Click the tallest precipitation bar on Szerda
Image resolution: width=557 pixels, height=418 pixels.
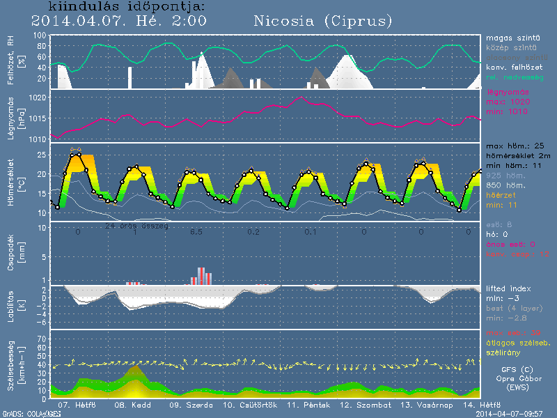(201, 276)
